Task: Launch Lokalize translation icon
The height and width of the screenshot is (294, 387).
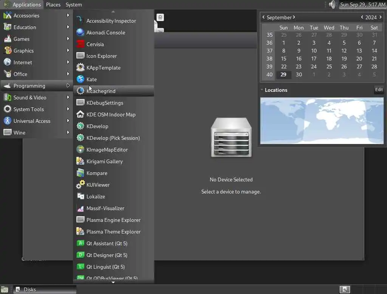Action: click(x=80, y=197)
